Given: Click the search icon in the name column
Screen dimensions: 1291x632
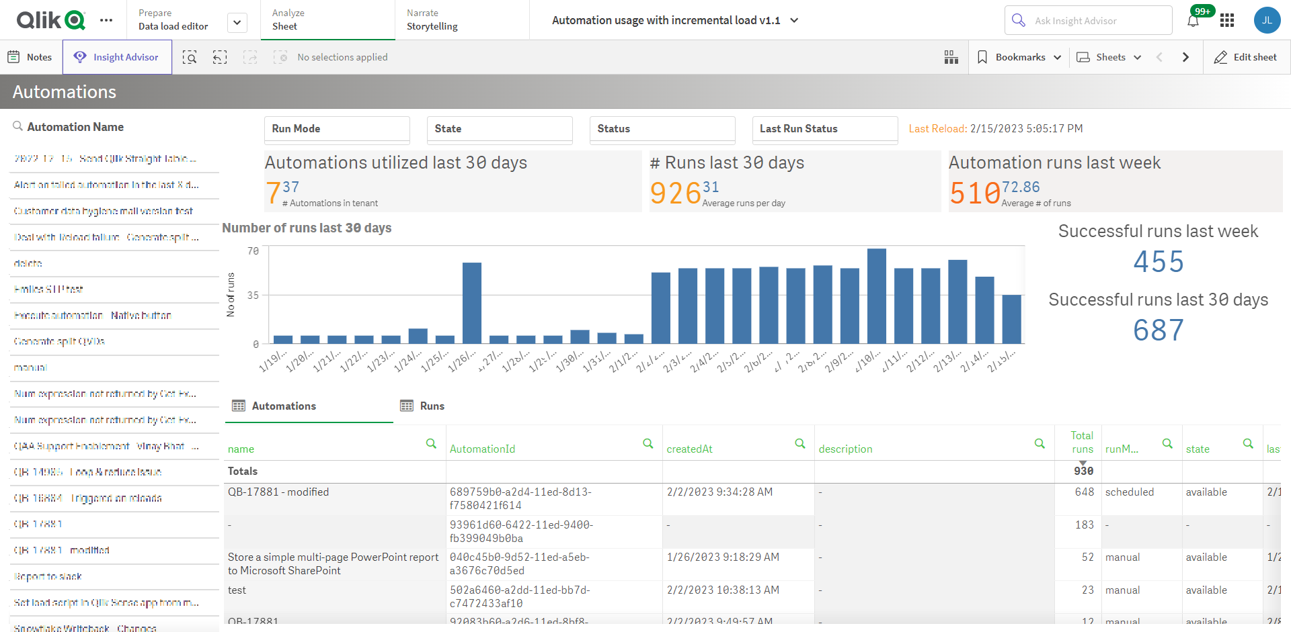Looking at the screenshot, I should tap(431, 444).
